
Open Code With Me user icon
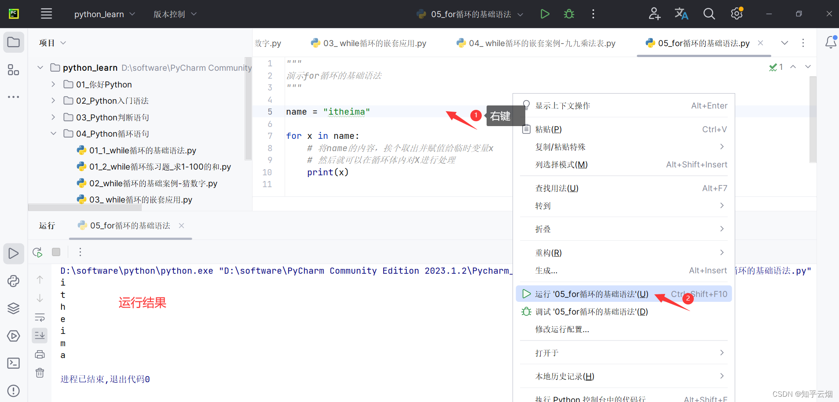tap(654, 14)
